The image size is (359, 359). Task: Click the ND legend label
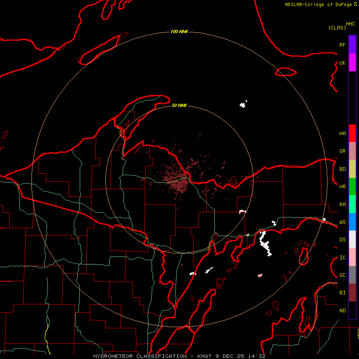point(342,310)
